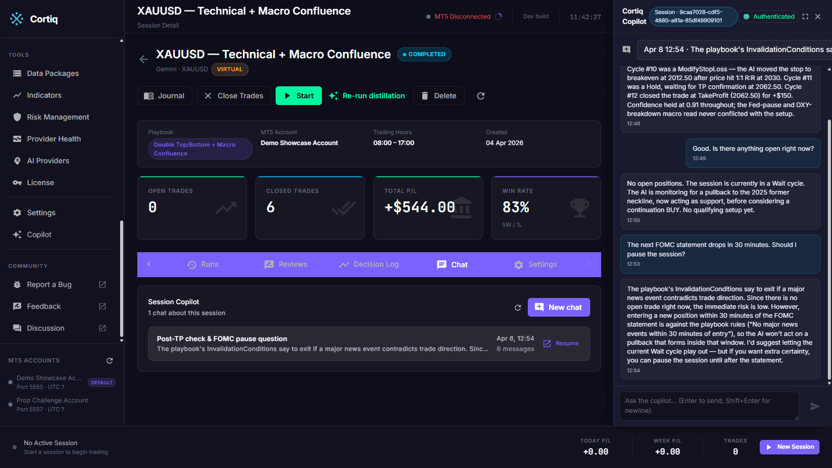832x468 pixels.
Task: Resume the Post-TP check chat
Action: pyautogui.click(x=561, y=343)
